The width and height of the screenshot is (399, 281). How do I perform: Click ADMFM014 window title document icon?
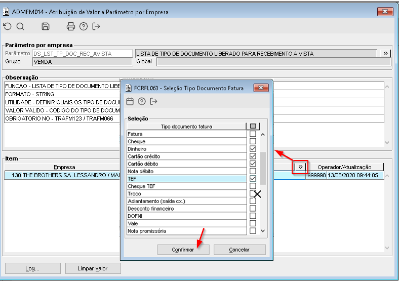(6, 12)
